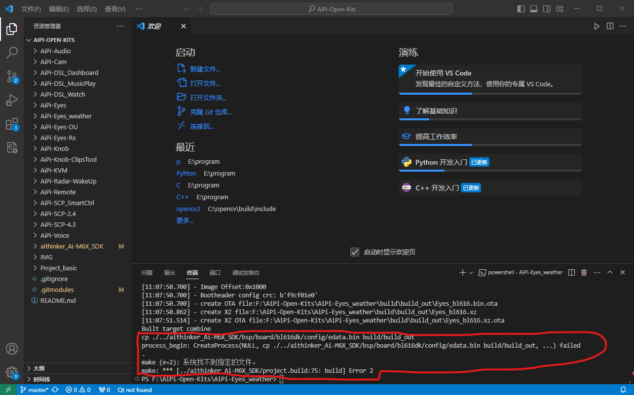Open the C++ 开发入门 walkthrough
The width and height of the screenshot is (634, 395).
point(490,188)
